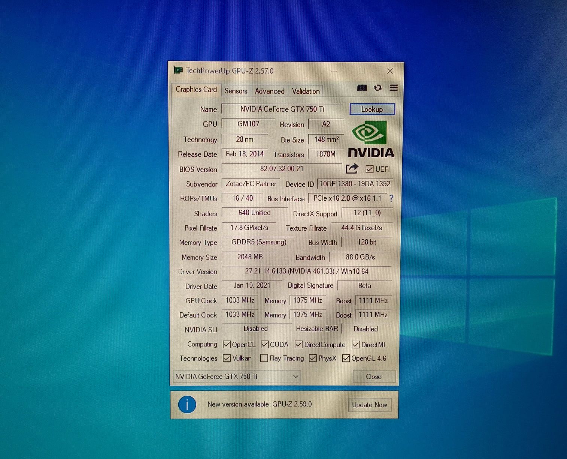The height and width of the screenshot is (459, 567).
Task: Click the Memory Type value GDDR5 (Samsung)
Action: click(258, 242)
